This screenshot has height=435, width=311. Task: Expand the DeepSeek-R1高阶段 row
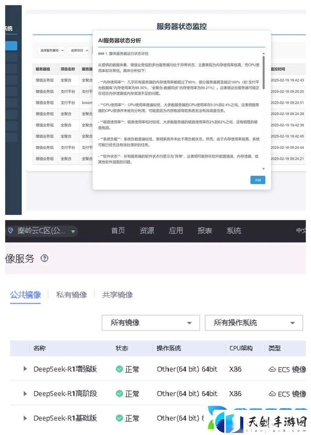[x=25, y=393]
